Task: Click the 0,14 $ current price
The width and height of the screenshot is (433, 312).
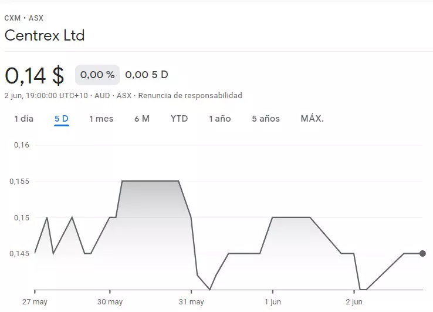Action: pyautogui.click(x=34, y=75)
